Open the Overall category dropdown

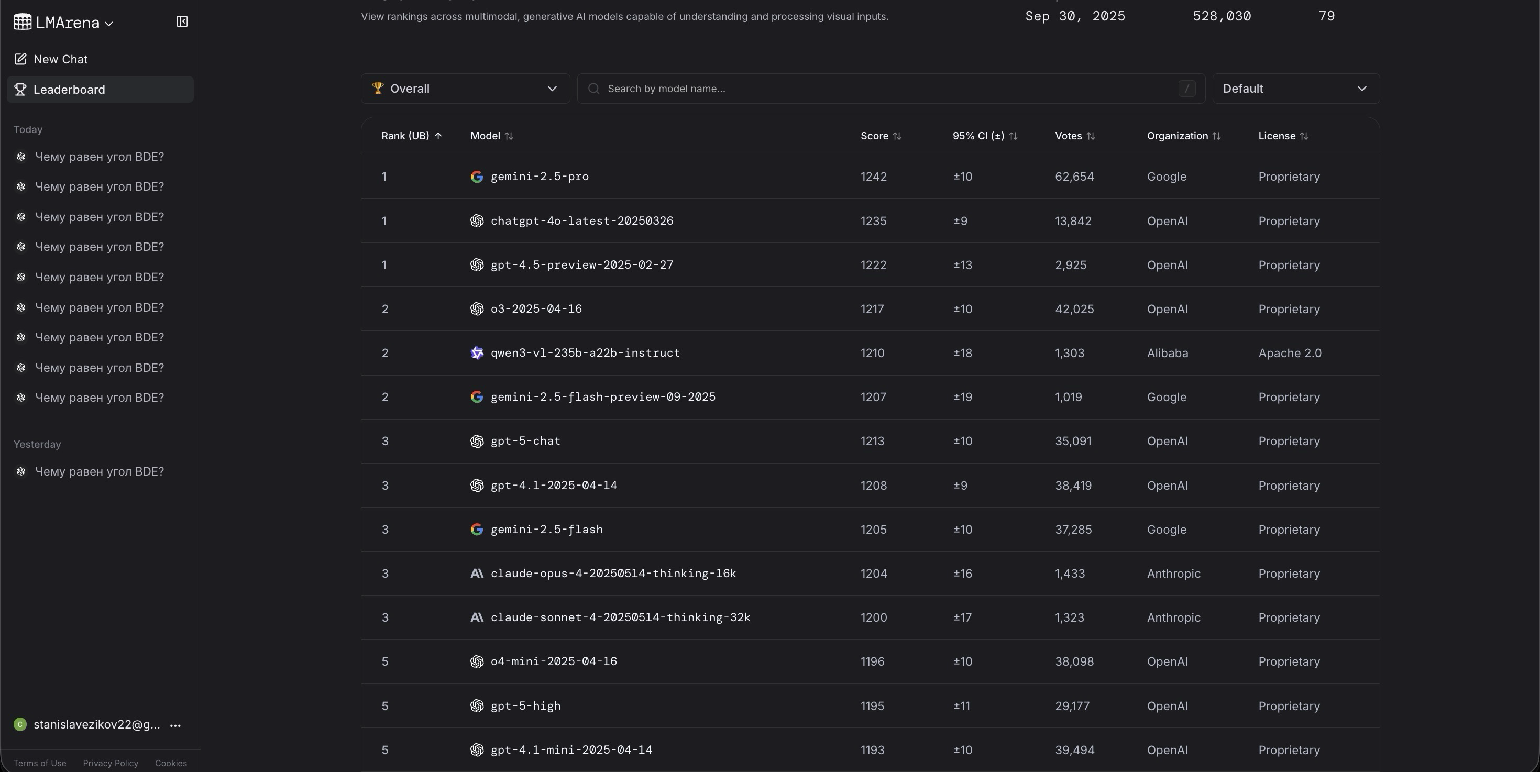click(x=465, y=89)
